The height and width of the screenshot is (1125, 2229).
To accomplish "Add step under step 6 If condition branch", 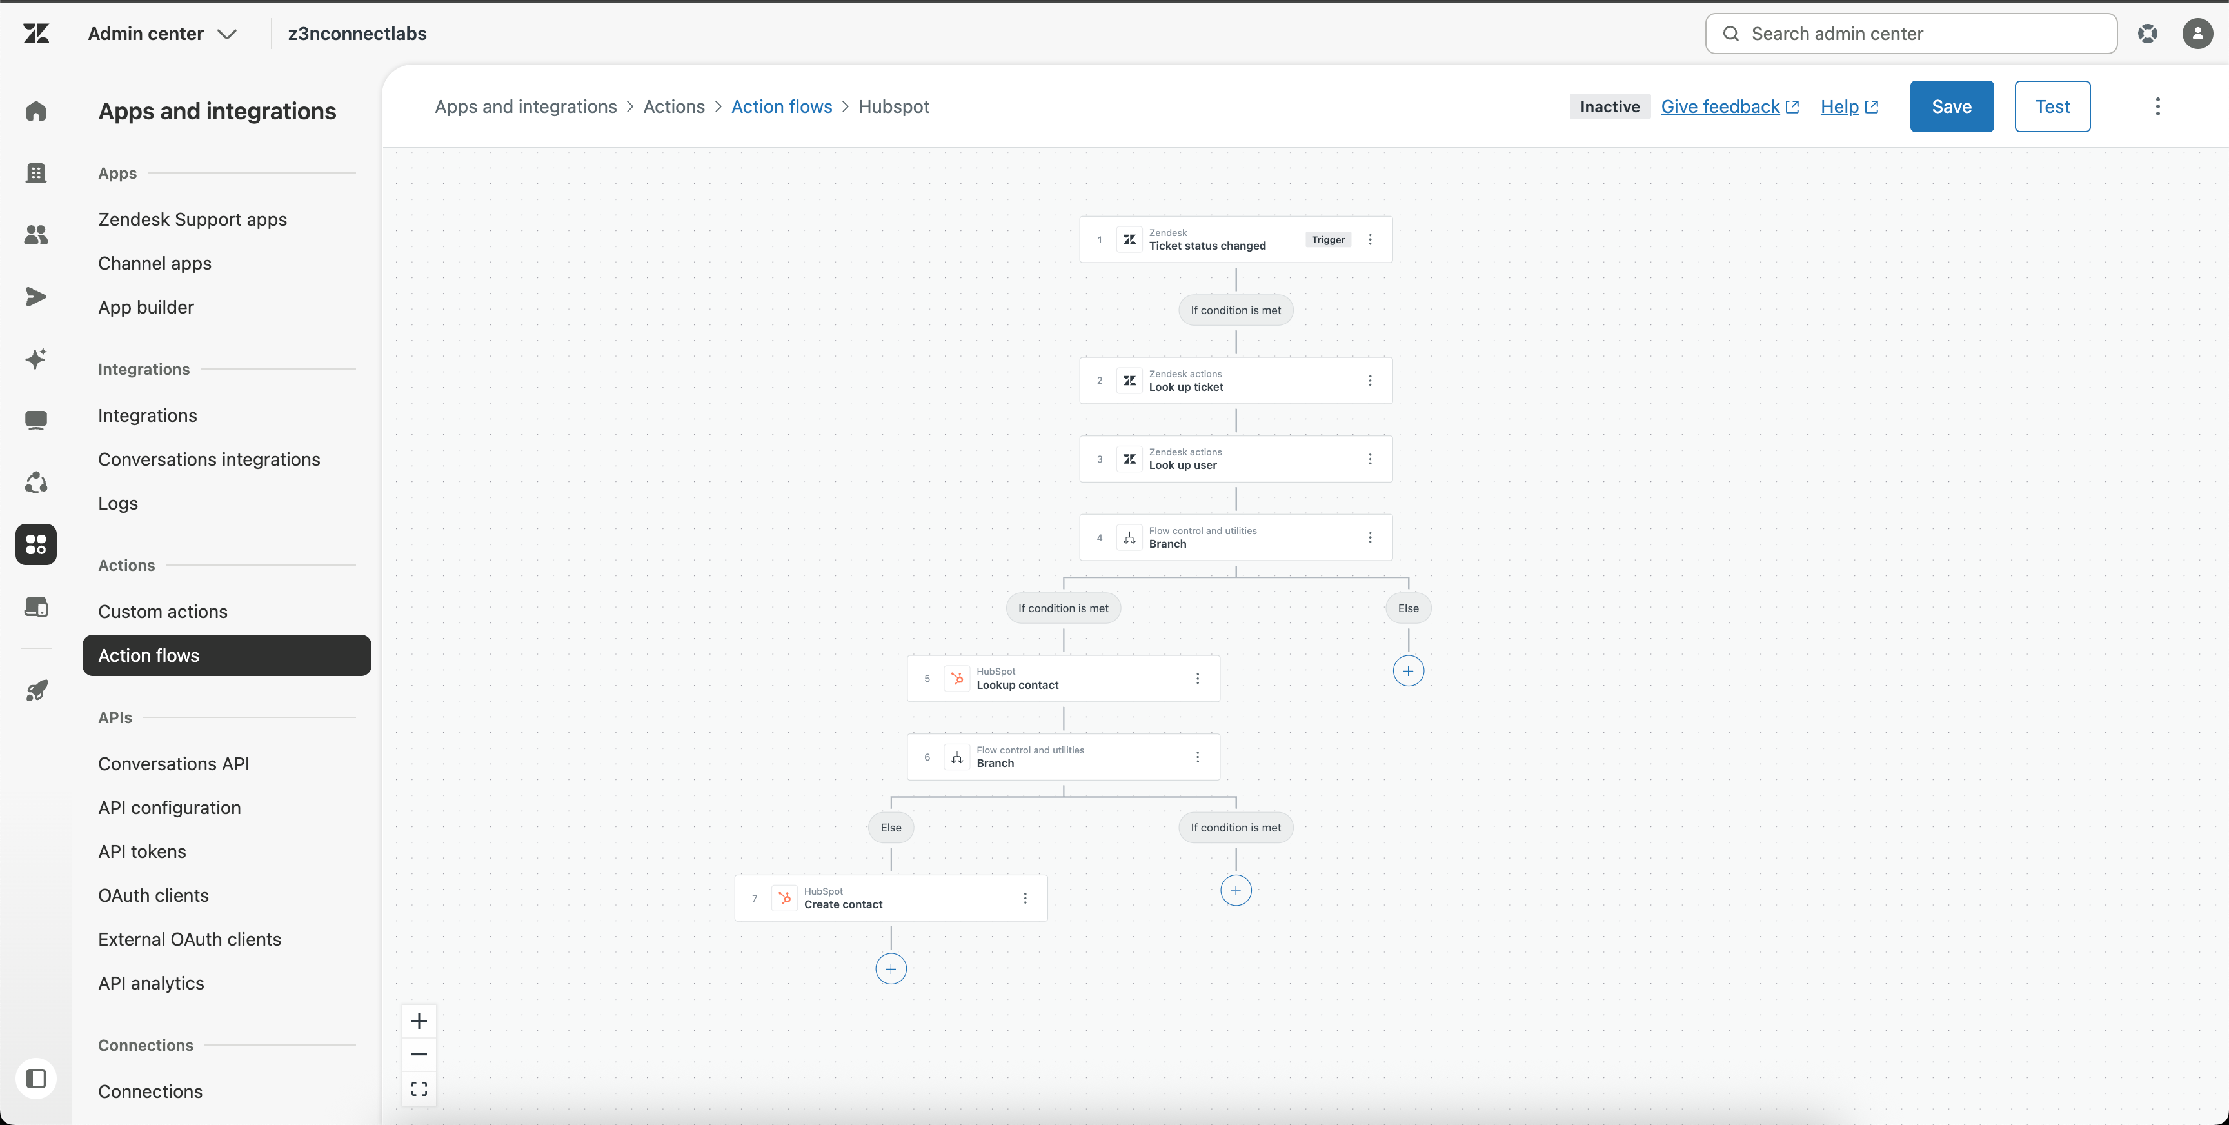I will click(x=1236, y=890).
